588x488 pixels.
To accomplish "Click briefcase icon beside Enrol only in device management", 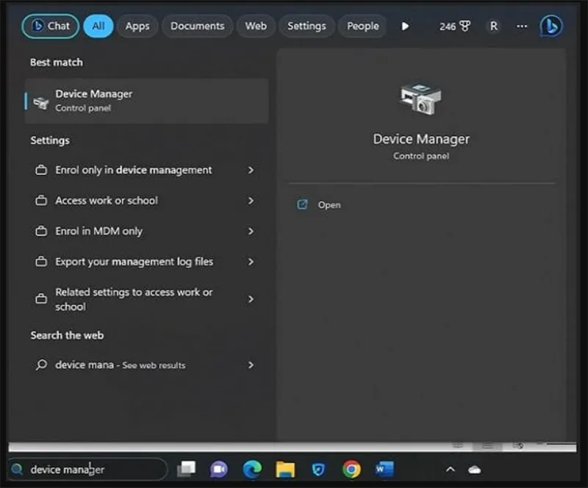I will 41,170.
